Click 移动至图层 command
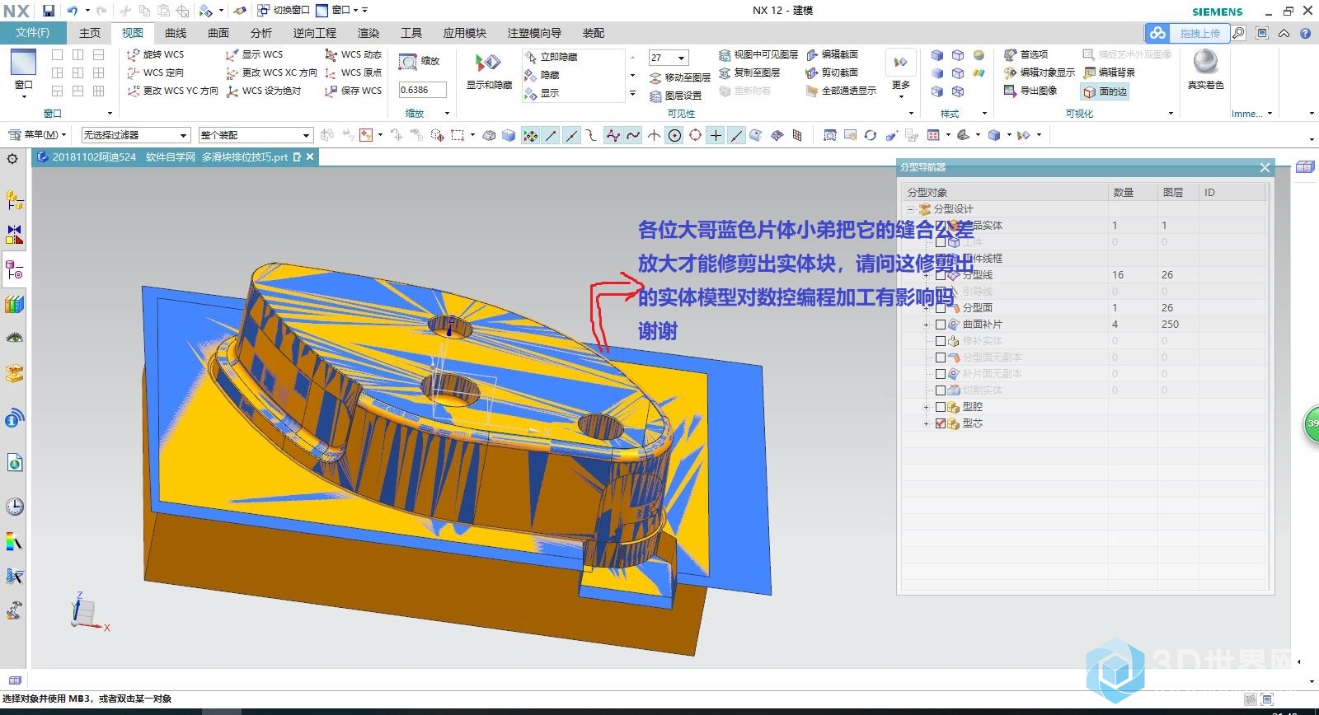This screenshot has width=1319, height=715. point(679,77)
